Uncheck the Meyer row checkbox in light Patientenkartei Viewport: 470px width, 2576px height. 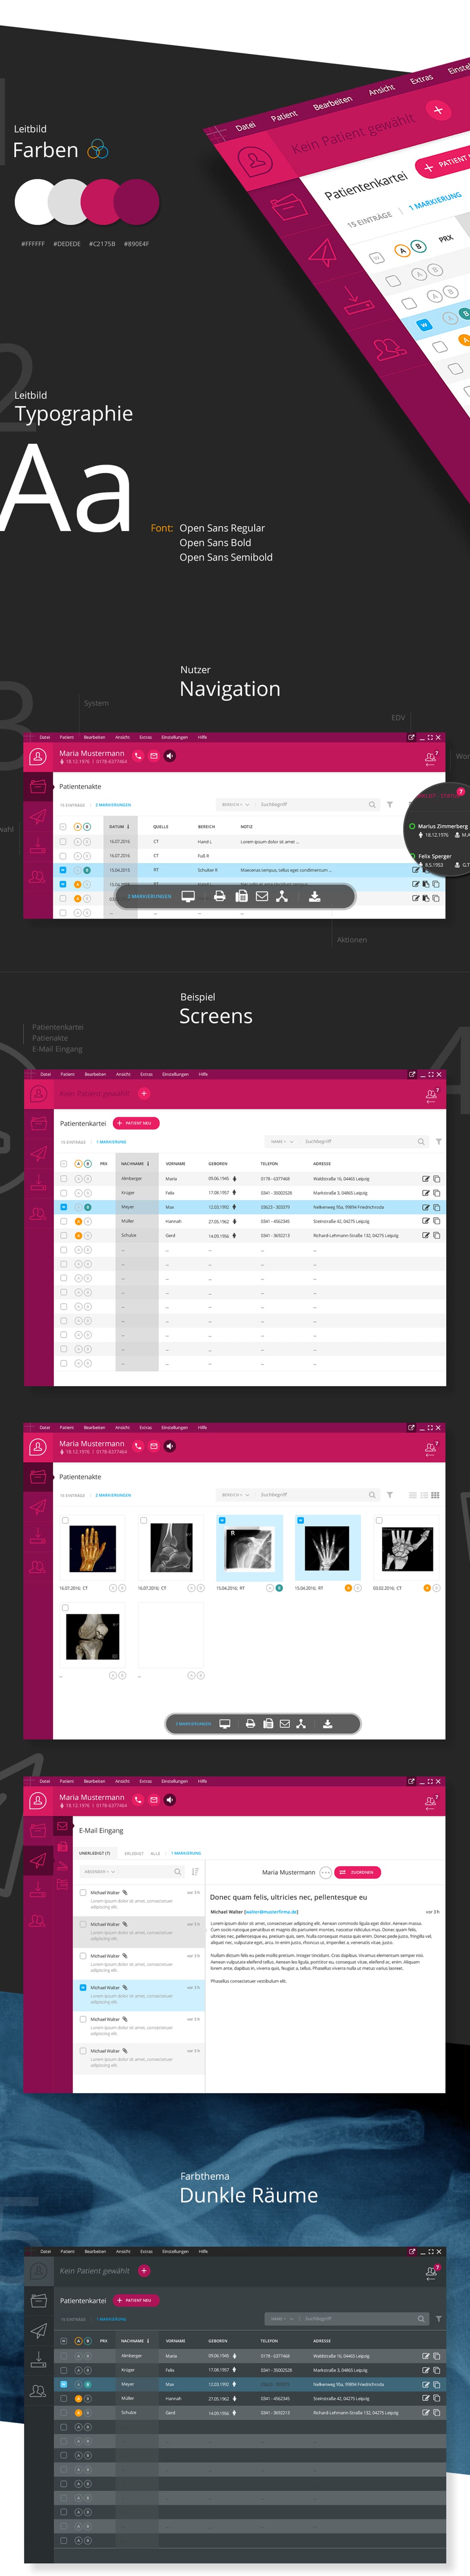pyautogui.click(x=64, y=1207)
